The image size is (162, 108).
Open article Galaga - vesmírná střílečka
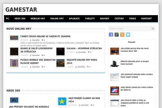[x=84, y=48]
